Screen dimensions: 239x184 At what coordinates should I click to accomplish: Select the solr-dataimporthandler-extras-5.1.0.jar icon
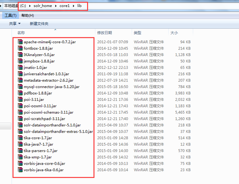coord(20,131)
